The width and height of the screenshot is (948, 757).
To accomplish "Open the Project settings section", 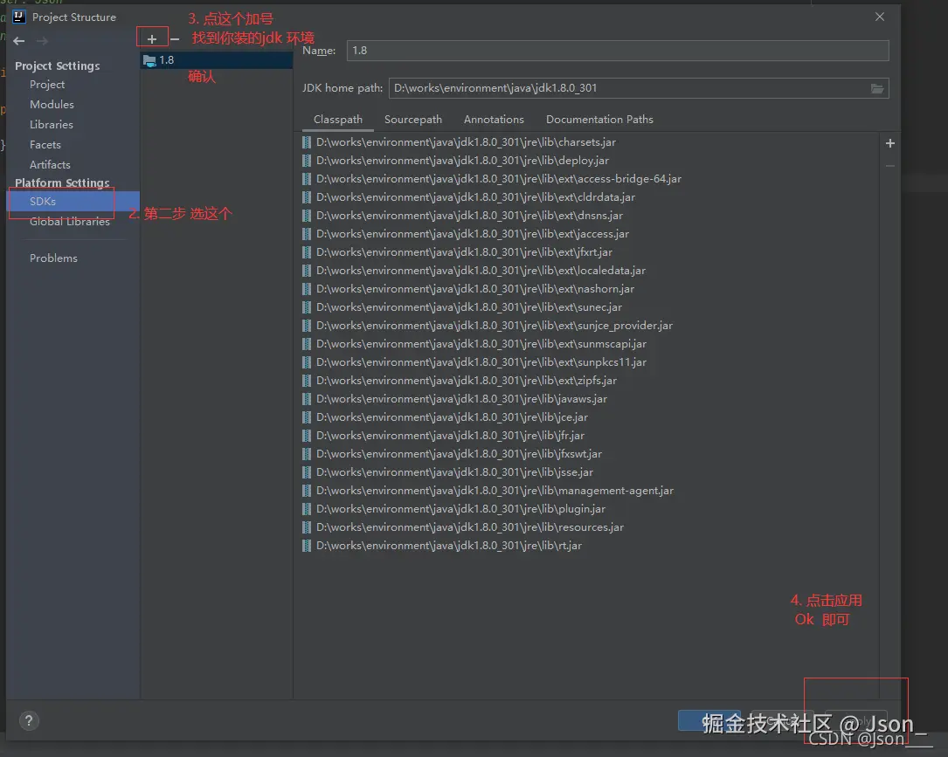I will click(47, 85).
